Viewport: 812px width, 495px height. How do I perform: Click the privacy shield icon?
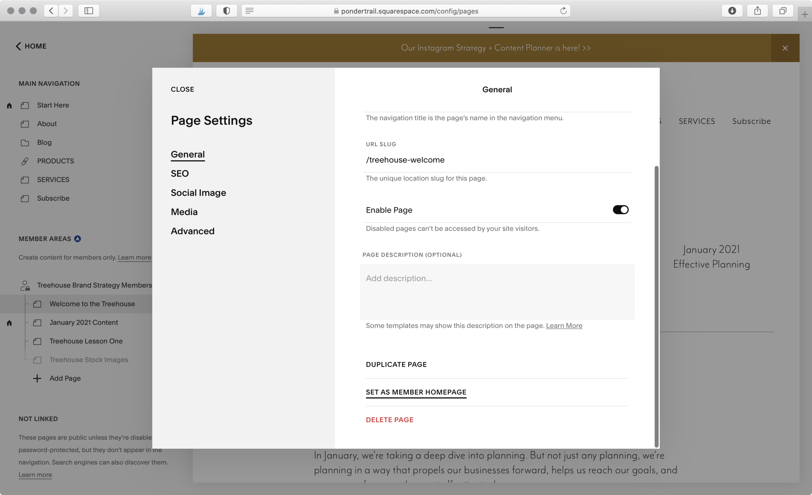coord(226,11)
